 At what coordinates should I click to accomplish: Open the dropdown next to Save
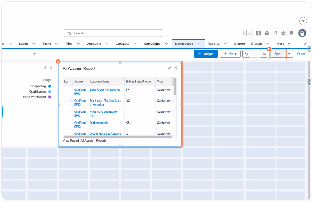point(289,54)
